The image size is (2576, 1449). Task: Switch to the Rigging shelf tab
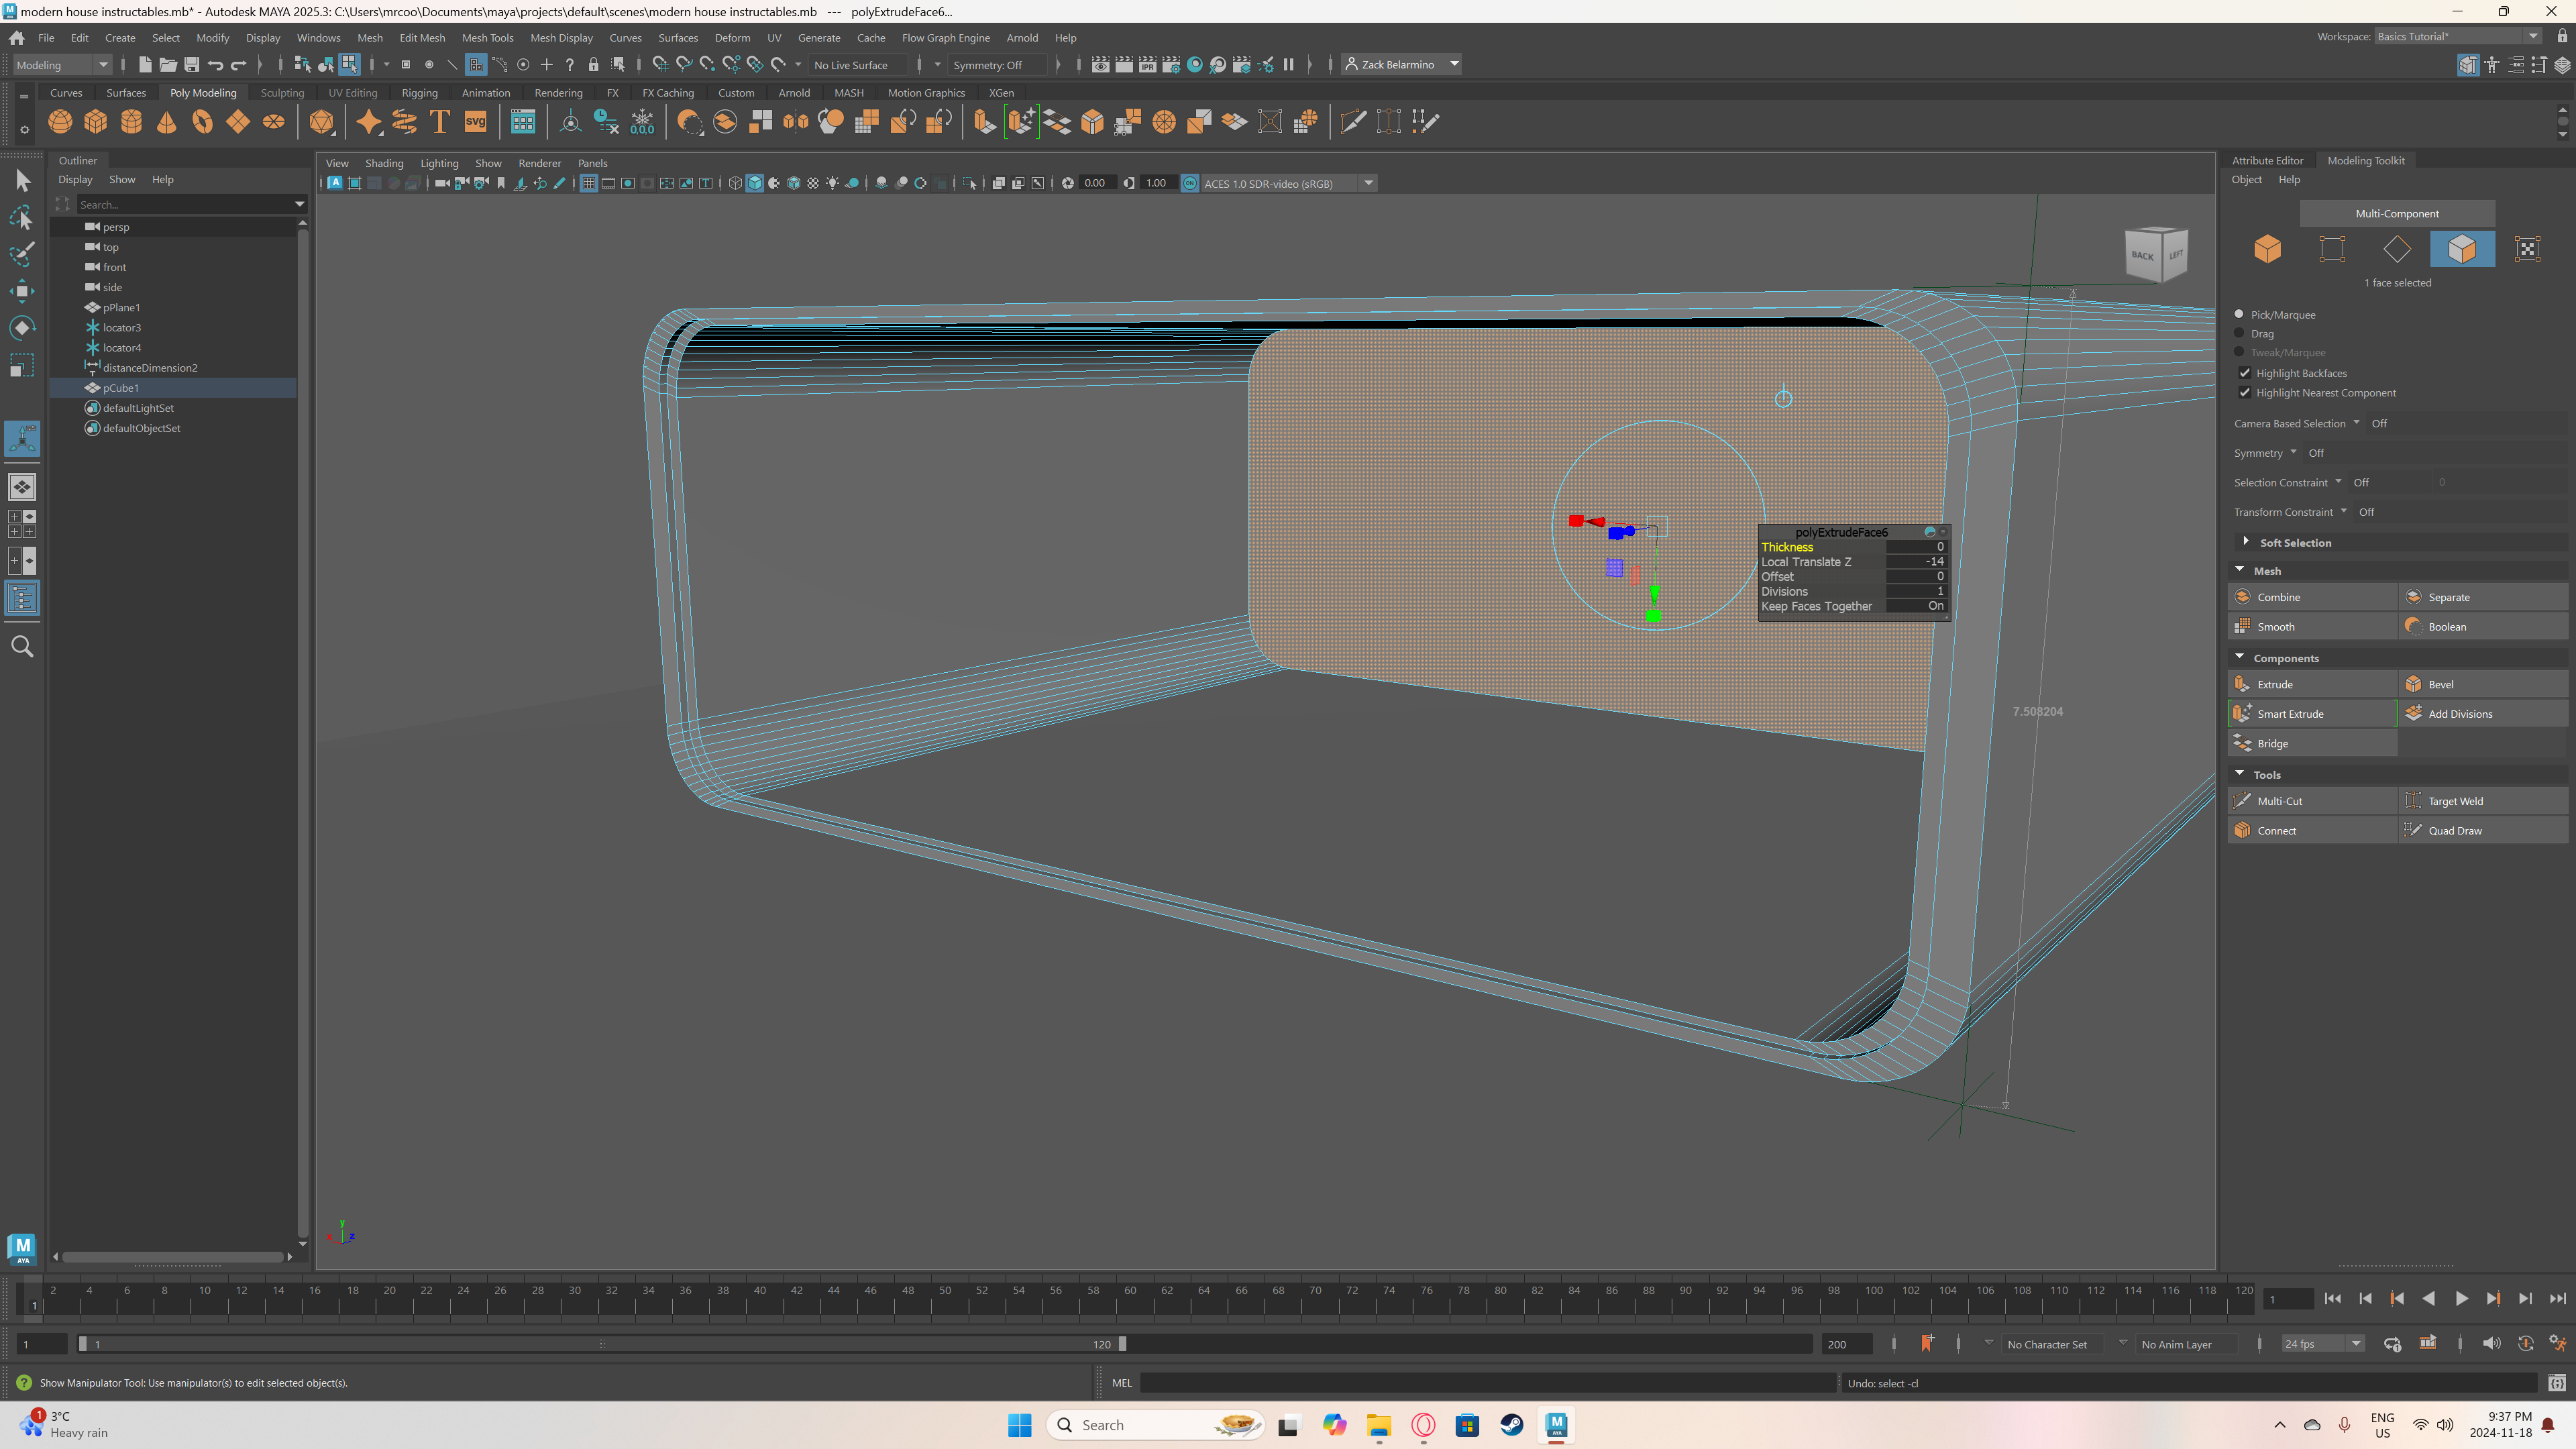(x=419, y=93)
